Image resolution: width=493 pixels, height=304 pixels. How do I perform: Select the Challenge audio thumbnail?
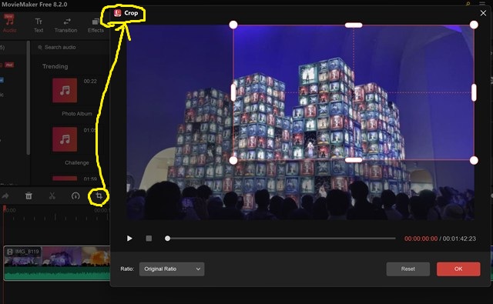click(65, 139)
